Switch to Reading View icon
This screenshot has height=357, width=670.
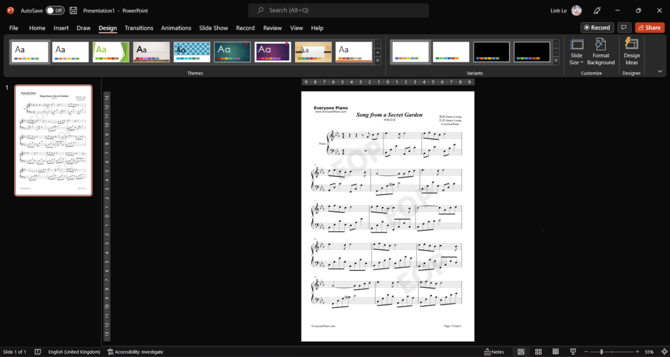pos(555,352)
